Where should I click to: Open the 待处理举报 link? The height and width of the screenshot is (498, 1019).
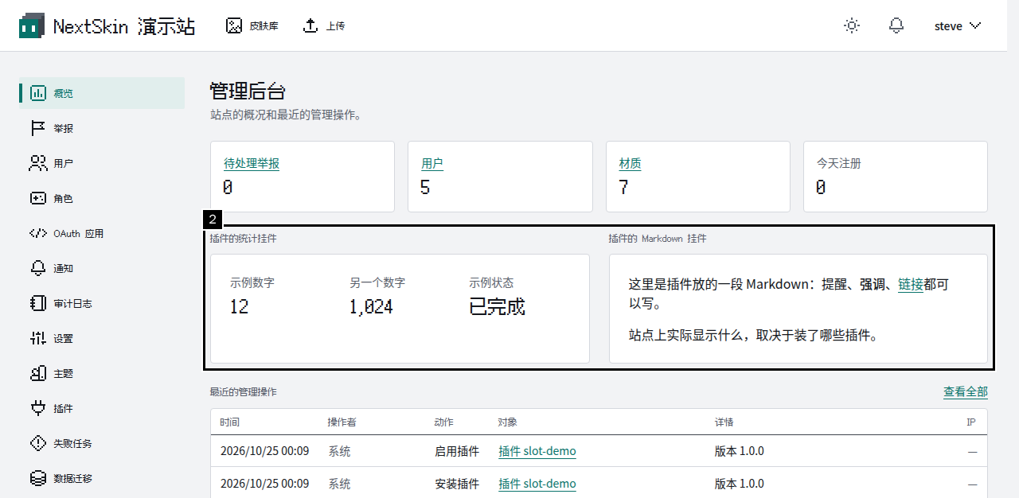coord(252,163)
